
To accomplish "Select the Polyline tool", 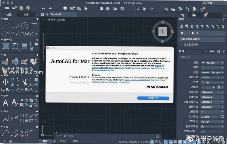I will (x=15, y=26).
